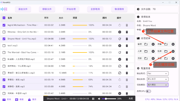Viewport: 180px width, 101px height.
Task: Delete the Rihanna - Only Girl file
Action: tap(127, 32)
